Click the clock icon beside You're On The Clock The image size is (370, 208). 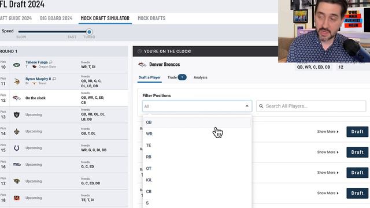tap(139, 51)
